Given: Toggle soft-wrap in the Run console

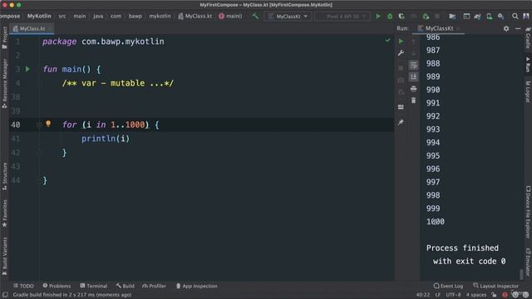Looking at the screenshot, I should pyautogui.click(x=413, y=65).
